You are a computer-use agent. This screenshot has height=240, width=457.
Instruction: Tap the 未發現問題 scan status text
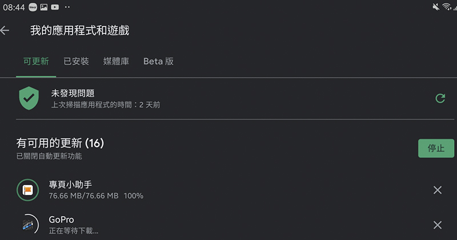coord(73,93)
